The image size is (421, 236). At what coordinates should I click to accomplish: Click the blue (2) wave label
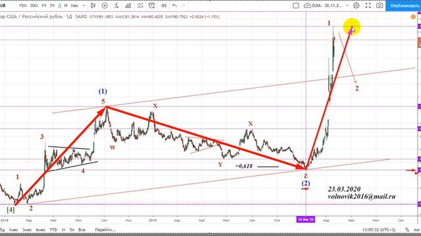(x=305, y=184)
